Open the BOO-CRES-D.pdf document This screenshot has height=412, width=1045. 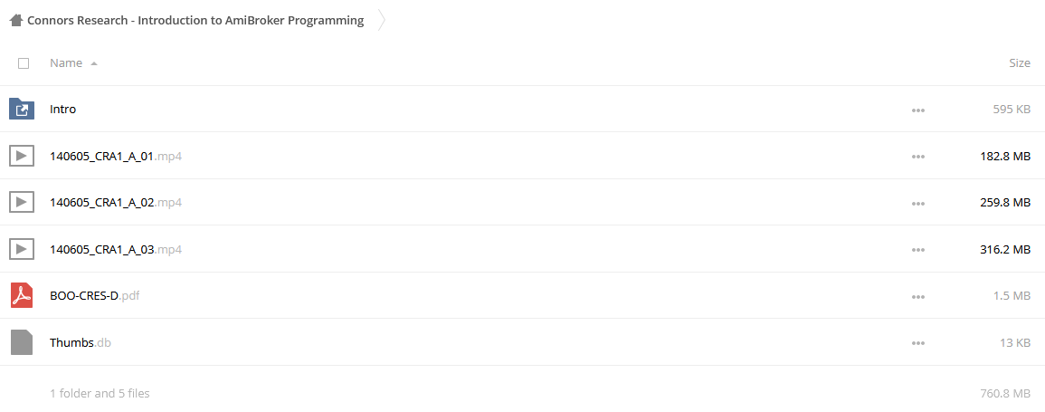pos(95,296)
